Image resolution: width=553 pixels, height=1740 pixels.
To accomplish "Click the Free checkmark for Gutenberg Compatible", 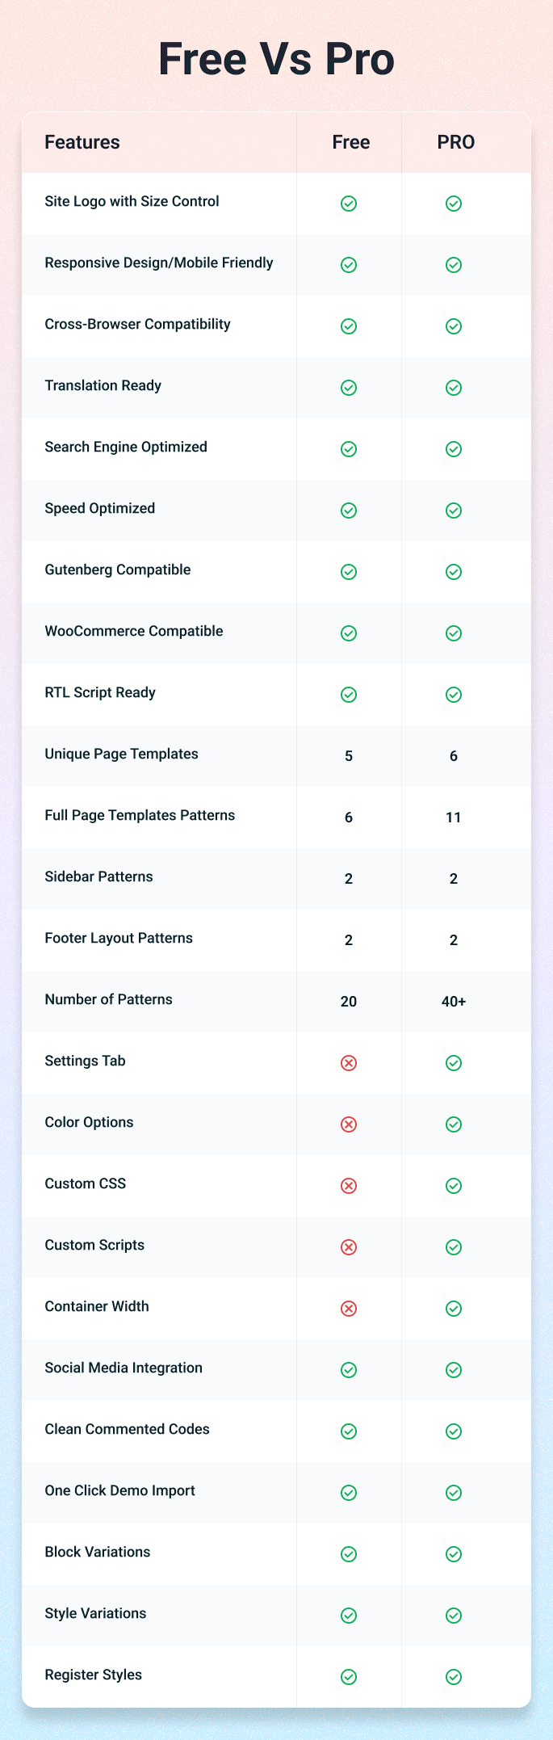I will pyautogui.click(x=349, y=572).
